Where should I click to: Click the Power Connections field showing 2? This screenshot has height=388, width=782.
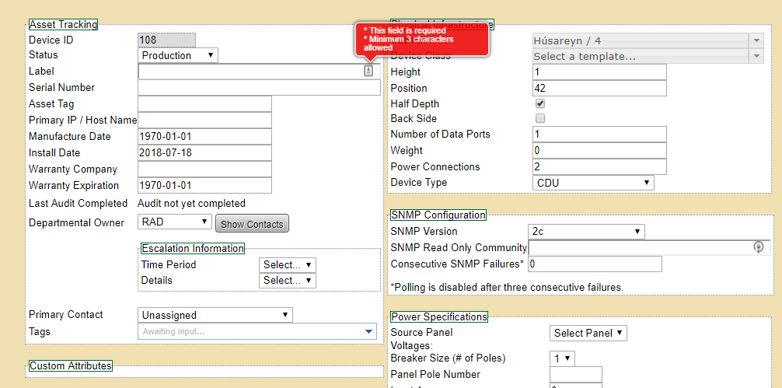(x=599, y=166)
